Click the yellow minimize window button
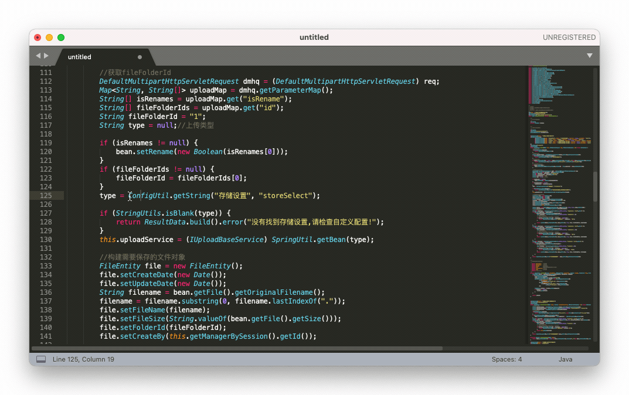This screenshot has width=629, height=395. (x=49, y=37)
